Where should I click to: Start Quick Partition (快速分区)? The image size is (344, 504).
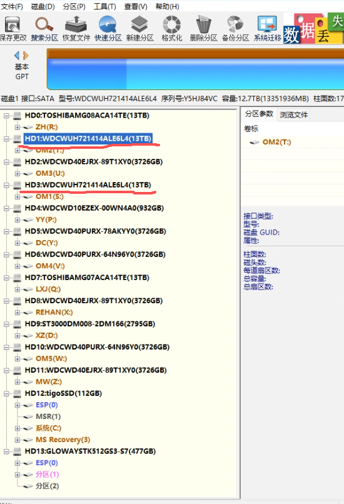(108, 29)
